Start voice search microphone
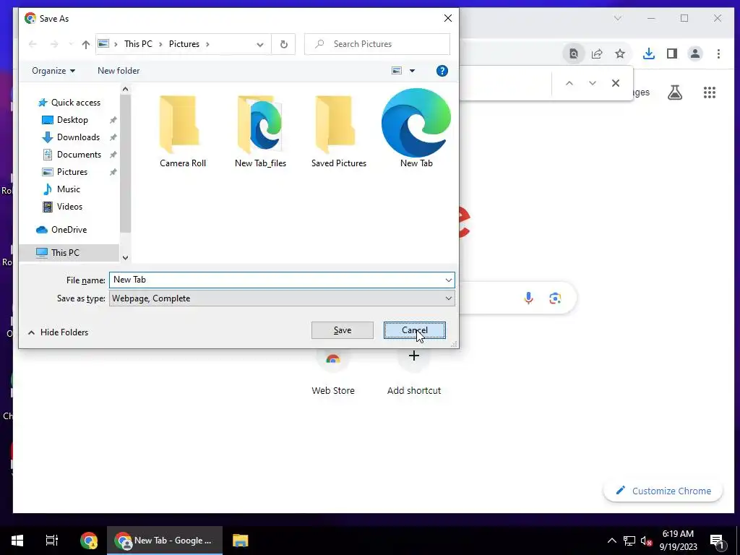 pos(528,298)
